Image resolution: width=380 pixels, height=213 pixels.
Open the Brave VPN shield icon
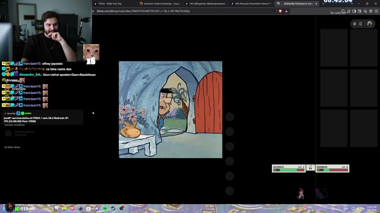tap(371, 11)
